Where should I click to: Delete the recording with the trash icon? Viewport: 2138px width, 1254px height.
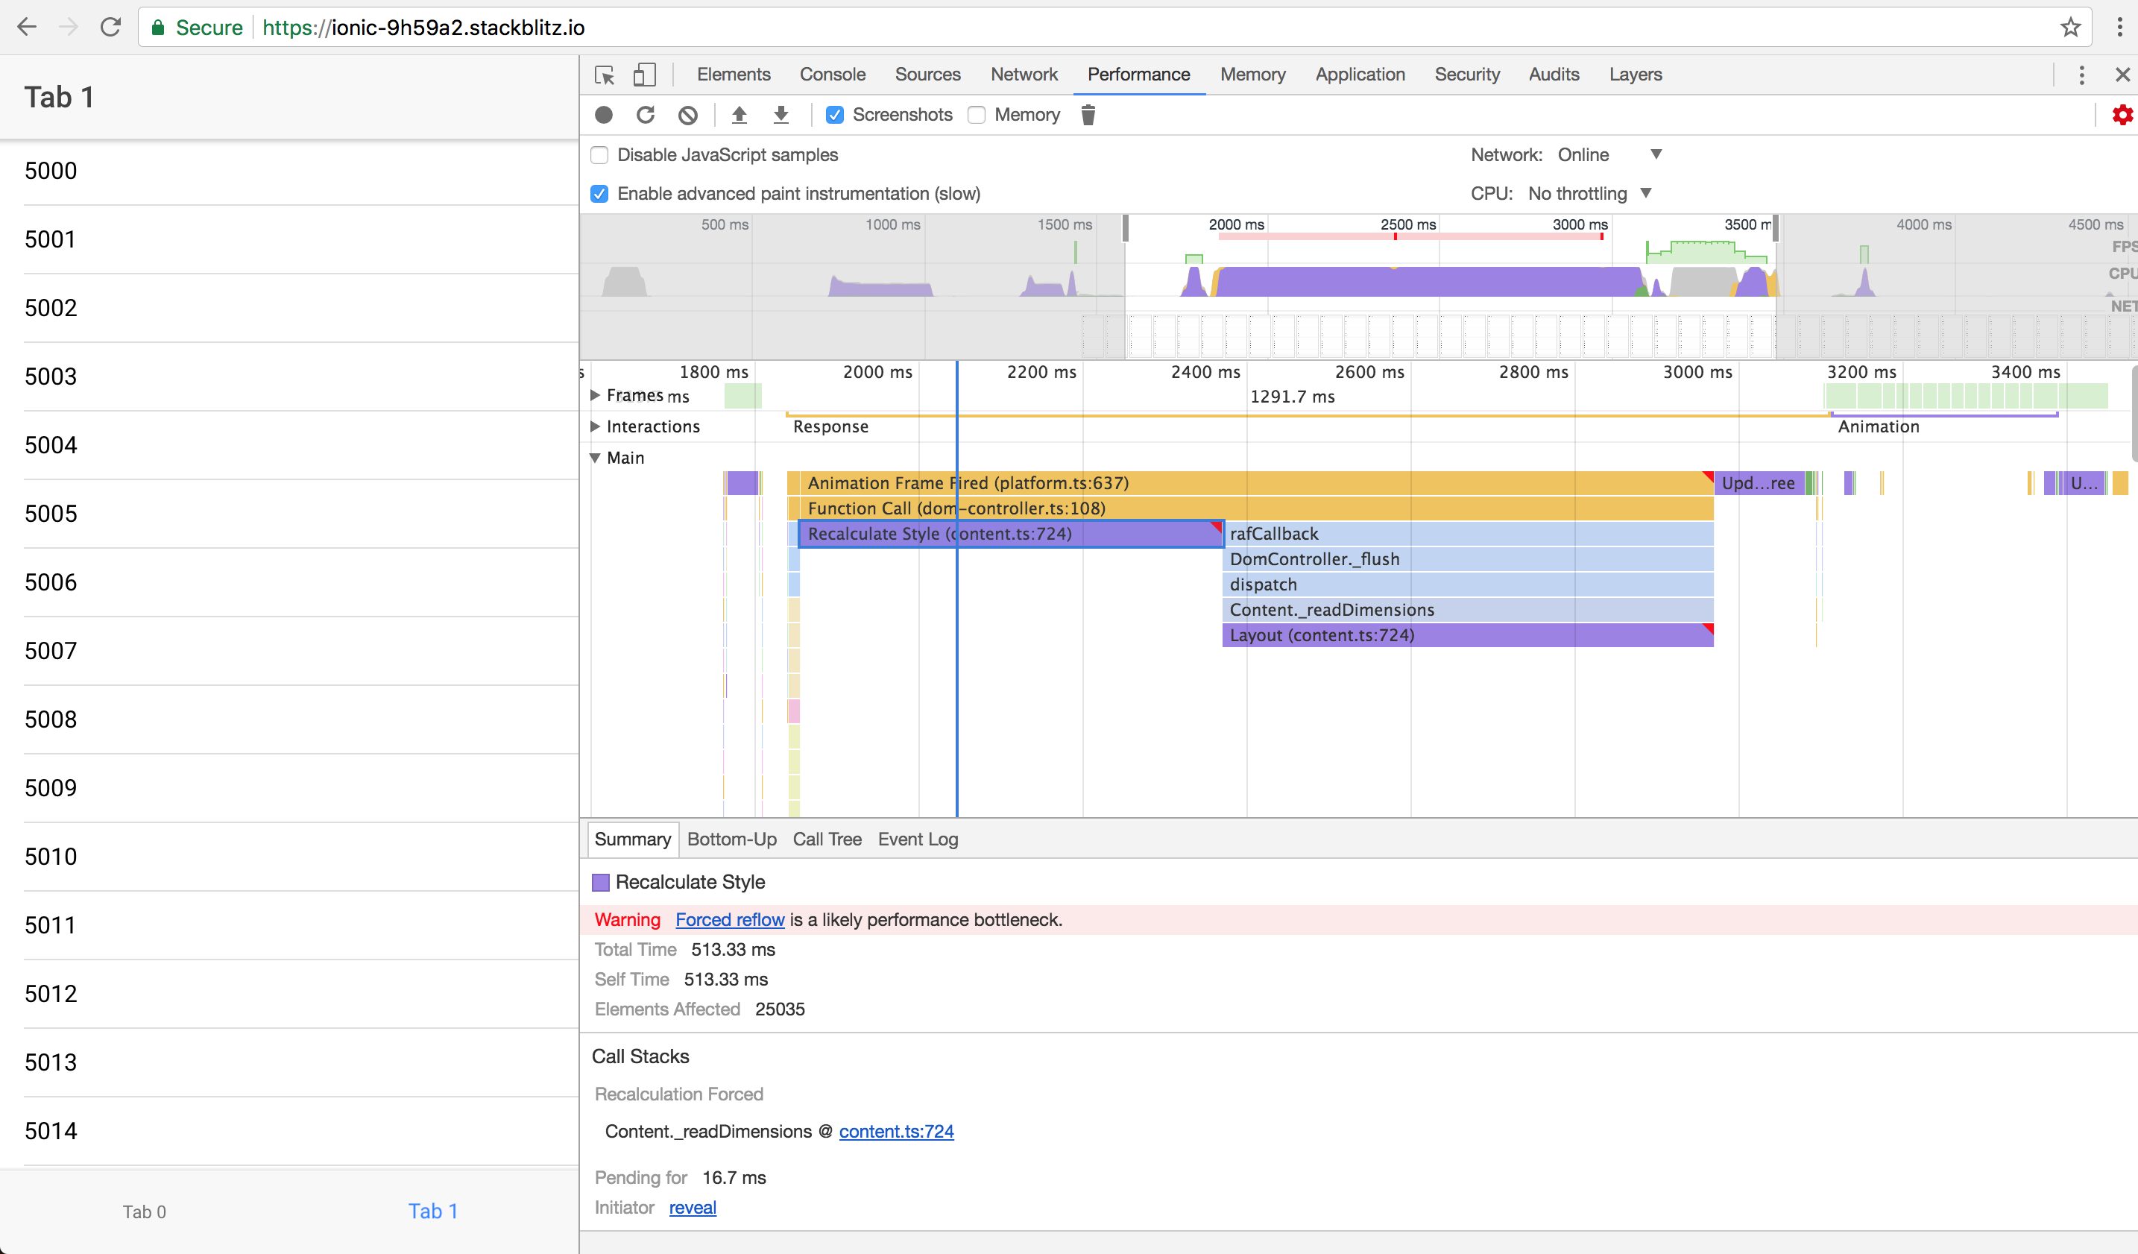(x=1088, y=115)
